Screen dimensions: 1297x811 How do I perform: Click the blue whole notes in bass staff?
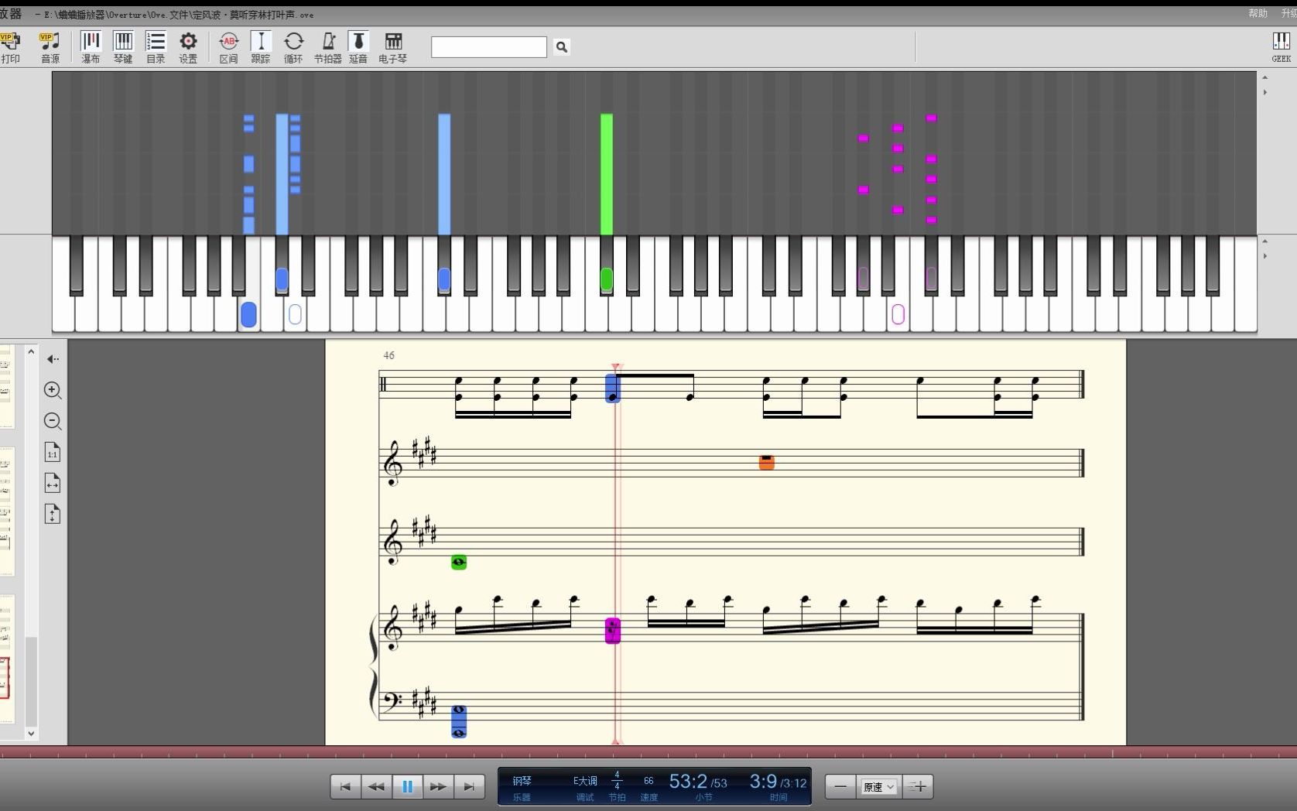tap(459, 721)
